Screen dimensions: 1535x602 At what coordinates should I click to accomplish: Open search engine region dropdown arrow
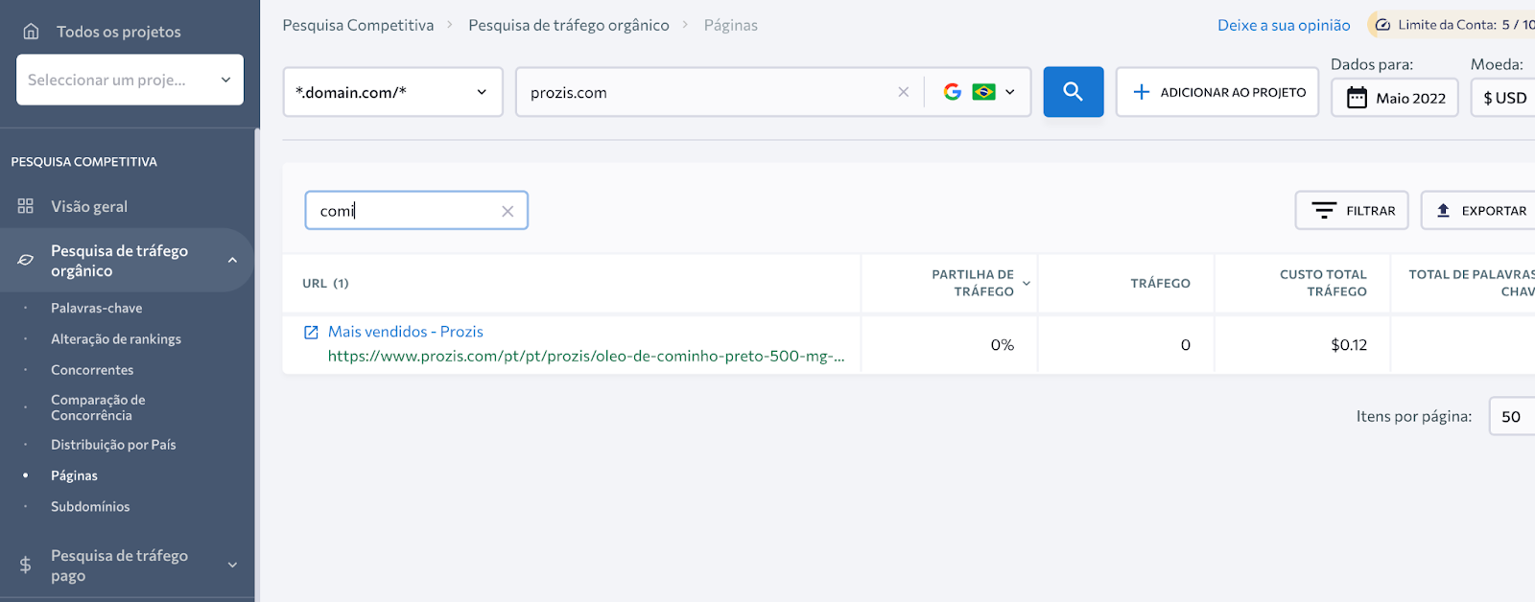tap(1009, 92)
